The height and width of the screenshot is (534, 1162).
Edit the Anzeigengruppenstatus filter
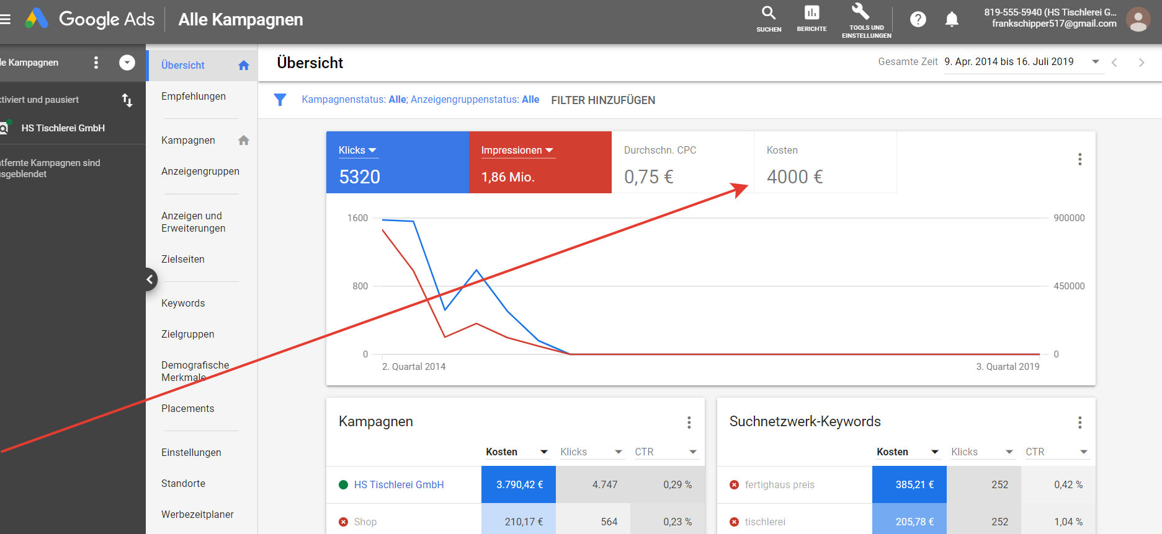point(475,100)
